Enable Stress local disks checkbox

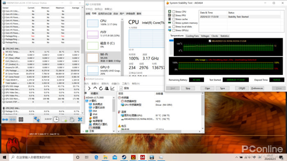174,27
